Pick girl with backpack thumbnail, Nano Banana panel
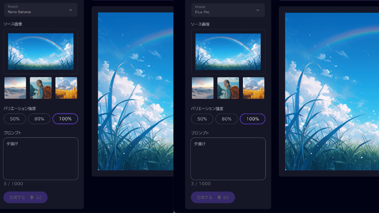Image resolution: width=379 pixels, height=213 pixels. click(40, 88)
